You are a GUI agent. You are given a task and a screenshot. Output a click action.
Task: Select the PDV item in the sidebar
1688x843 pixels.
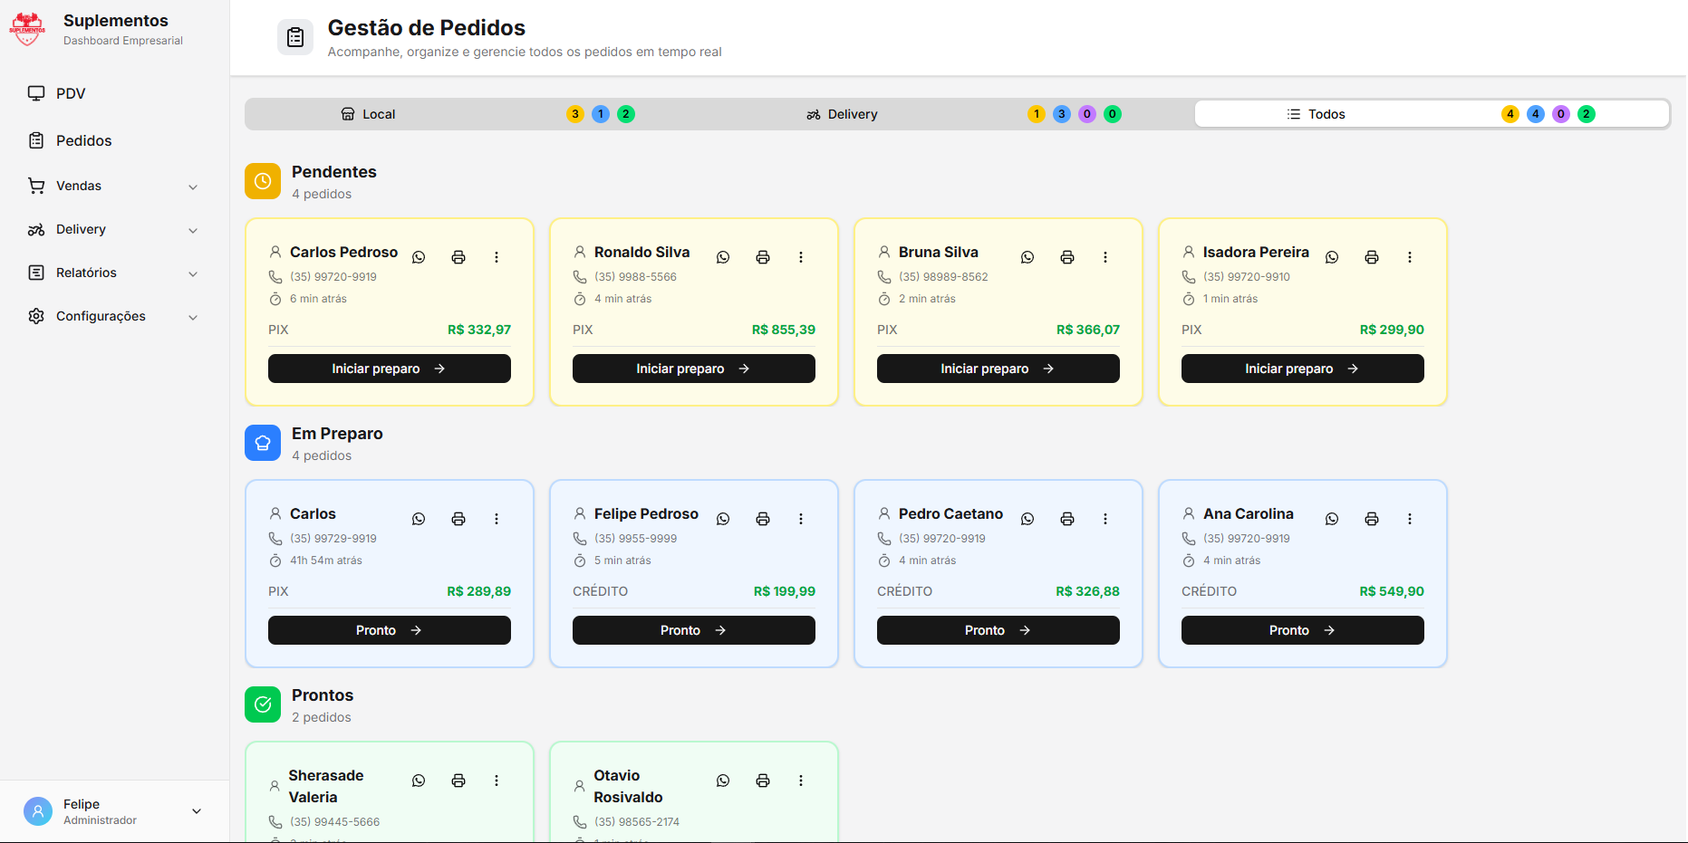click(71, 93)
